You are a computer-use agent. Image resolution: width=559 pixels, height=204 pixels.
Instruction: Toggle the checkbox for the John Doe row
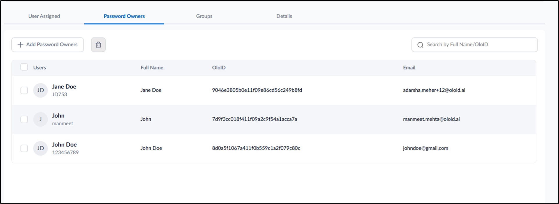[24, 148]
